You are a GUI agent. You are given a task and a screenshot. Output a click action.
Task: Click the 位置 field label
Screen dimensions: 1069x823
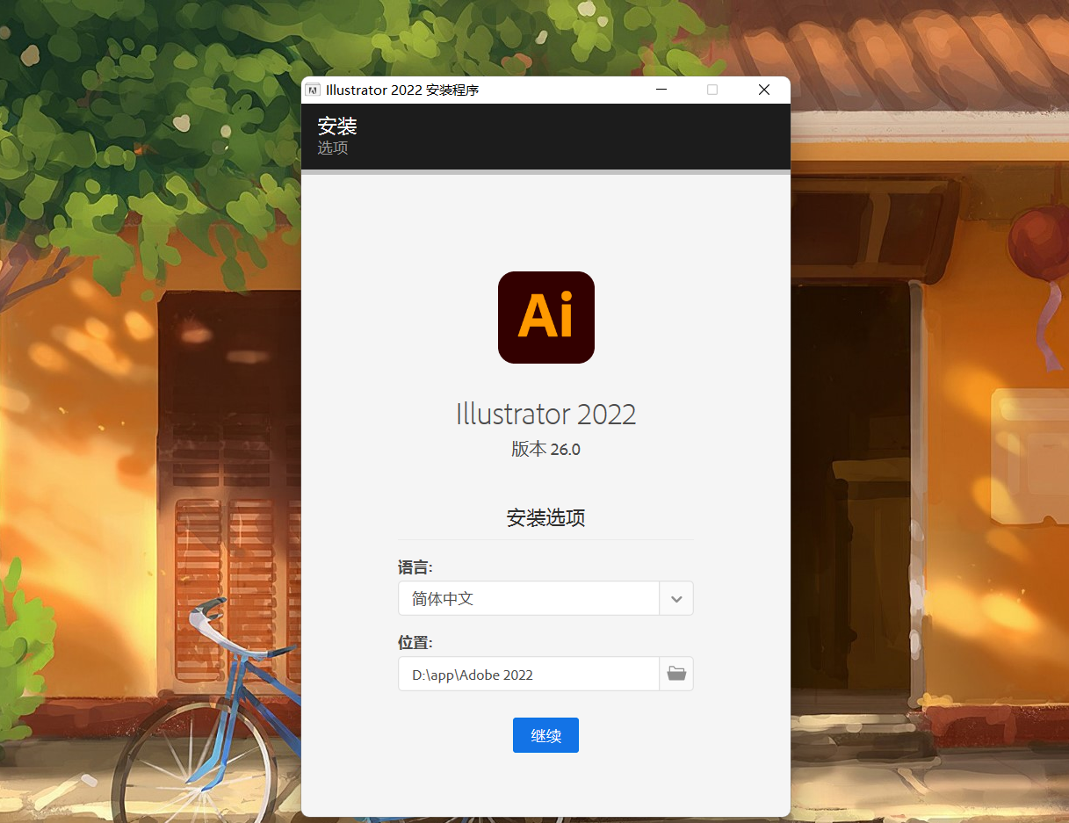(415, 642)
